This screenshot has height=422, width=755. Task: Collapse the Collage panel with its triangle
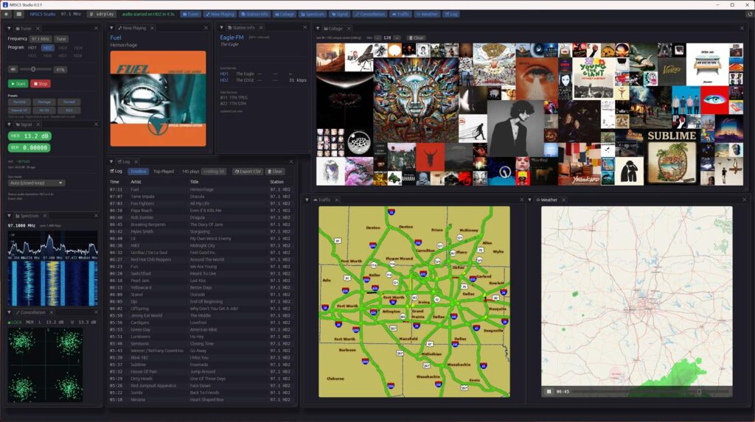[x=318, y=29]
